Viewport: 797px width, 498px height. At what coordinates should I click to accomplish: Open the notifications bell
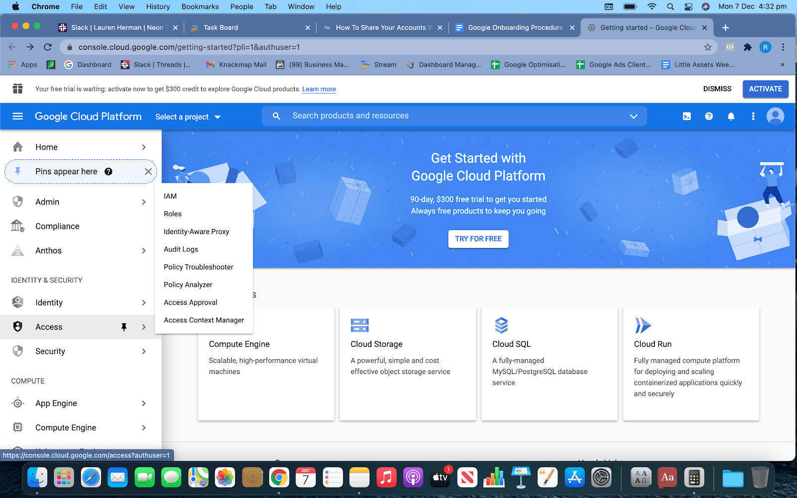coord(731,117)
